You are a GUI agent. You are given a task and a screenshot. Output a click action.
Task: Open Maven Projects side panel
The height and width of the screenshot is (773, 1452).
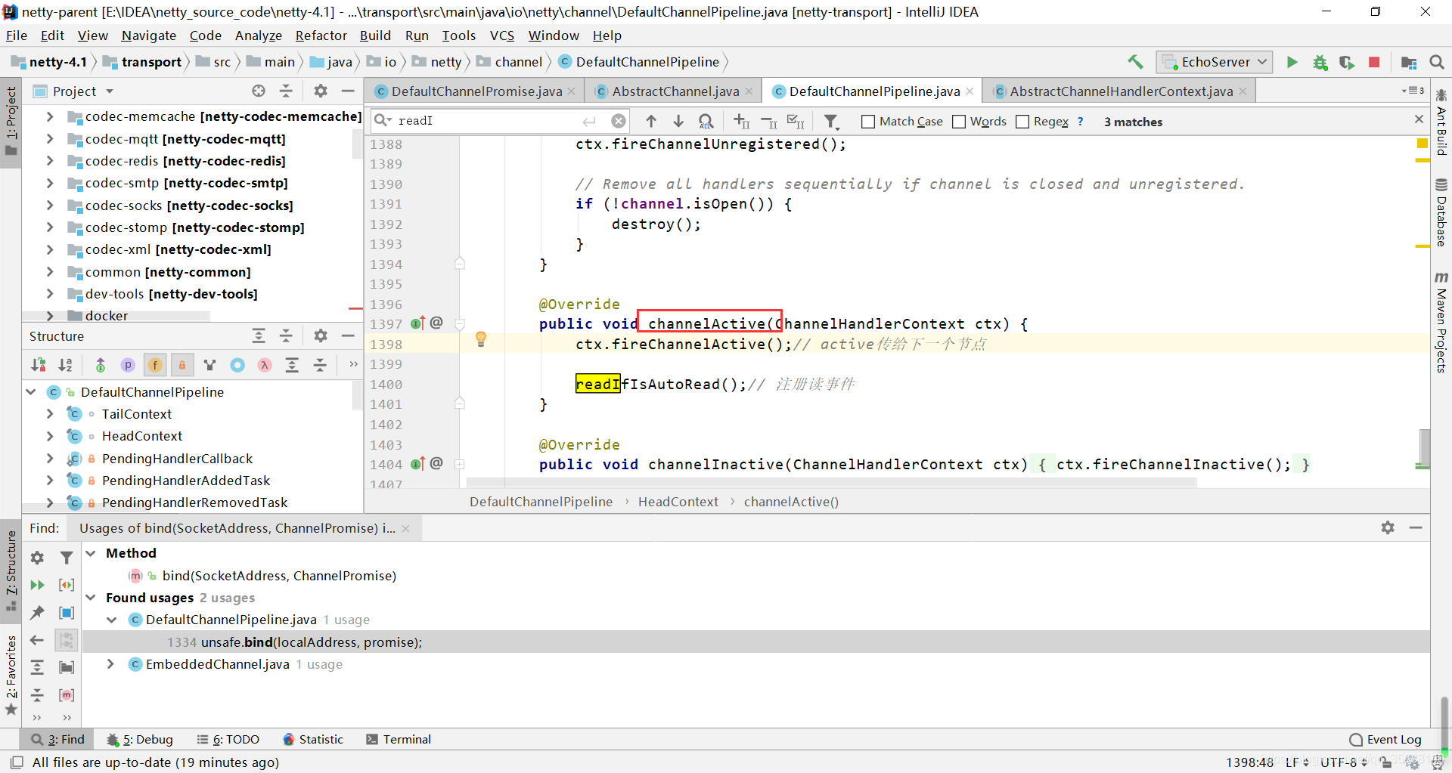tap(1441, 321)
